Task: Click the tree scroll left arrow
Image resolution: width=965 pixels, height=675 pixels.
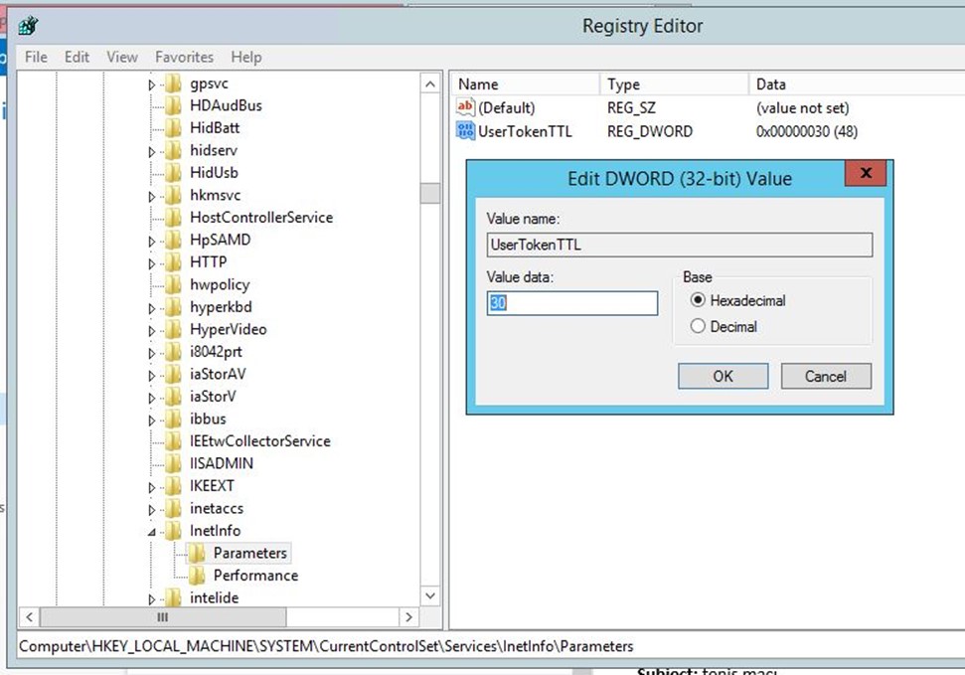Action: [29, 616]
